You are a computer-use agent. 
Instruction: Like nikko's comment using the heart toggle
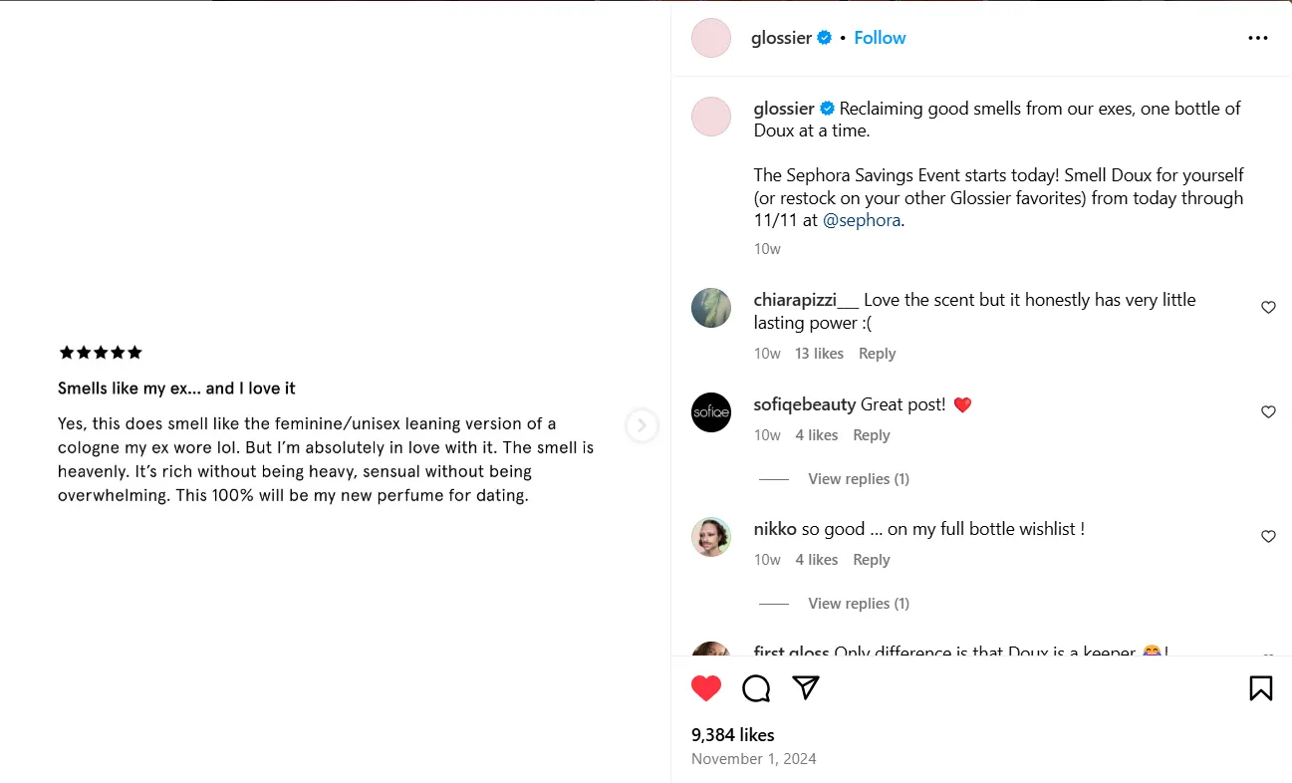1268,536
